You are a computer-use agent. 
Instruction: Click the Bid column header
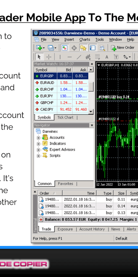pyautogui.click(x=65, y=70)
